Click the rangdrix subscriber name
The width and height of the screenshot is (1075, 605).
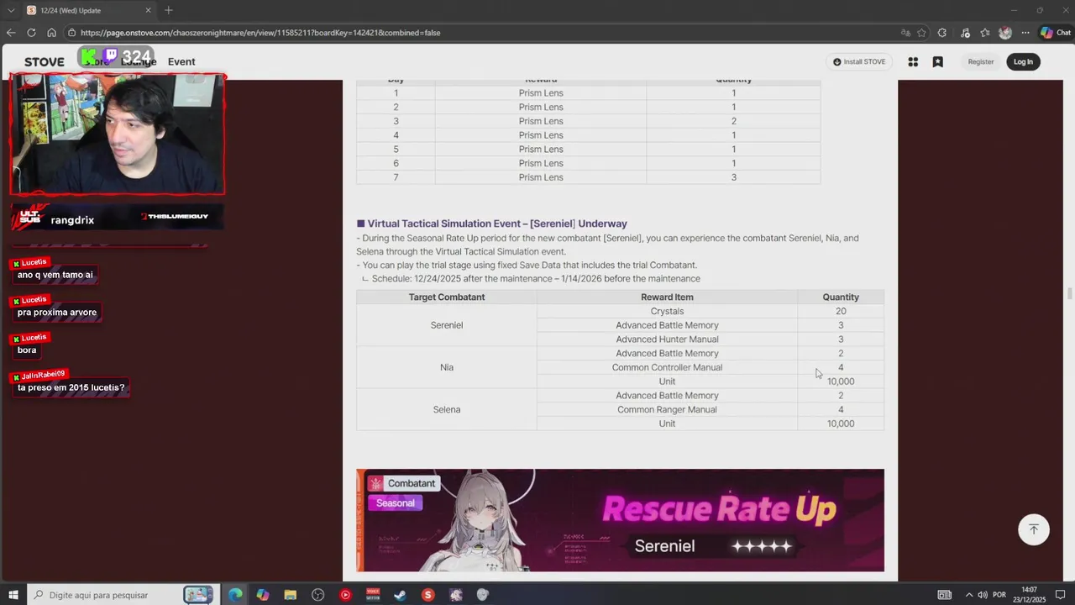click(x=72, y=220)
